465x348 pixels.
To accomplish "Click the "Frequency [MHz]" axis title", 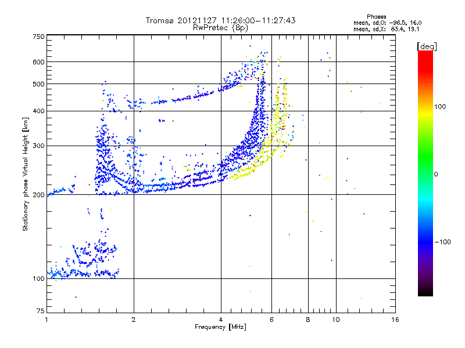I will click(220, 327).
